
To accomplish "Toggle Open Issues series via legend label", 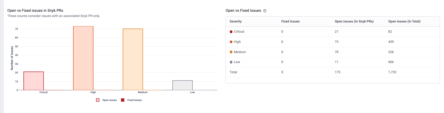I will click(x=109, y=100).
